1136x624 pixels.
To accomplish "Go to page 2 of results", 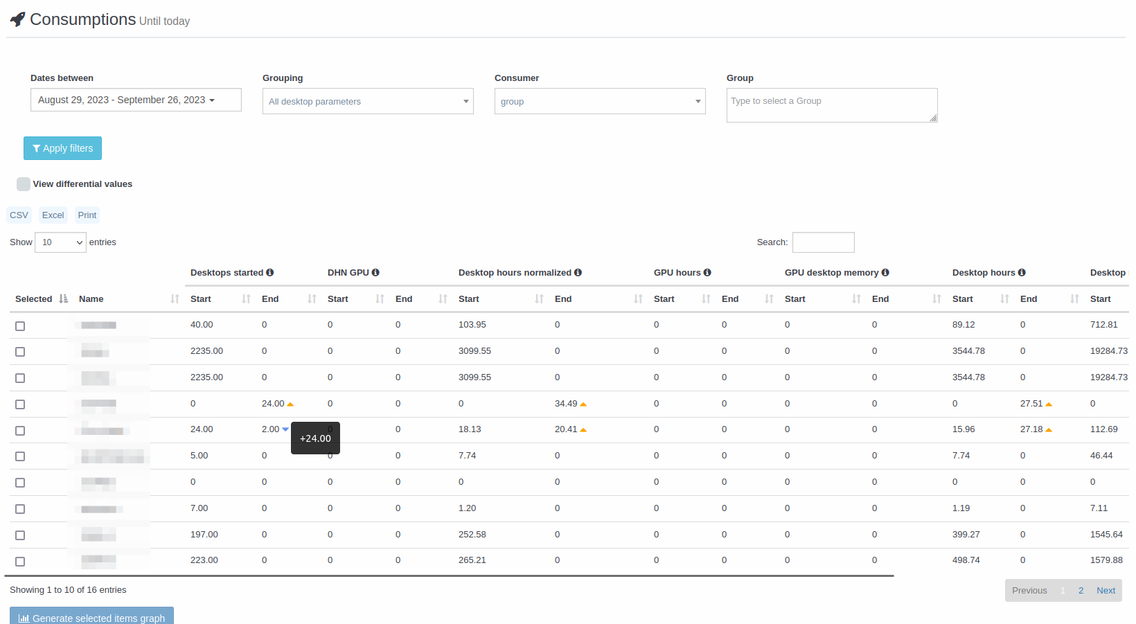I will (1081, 591).
